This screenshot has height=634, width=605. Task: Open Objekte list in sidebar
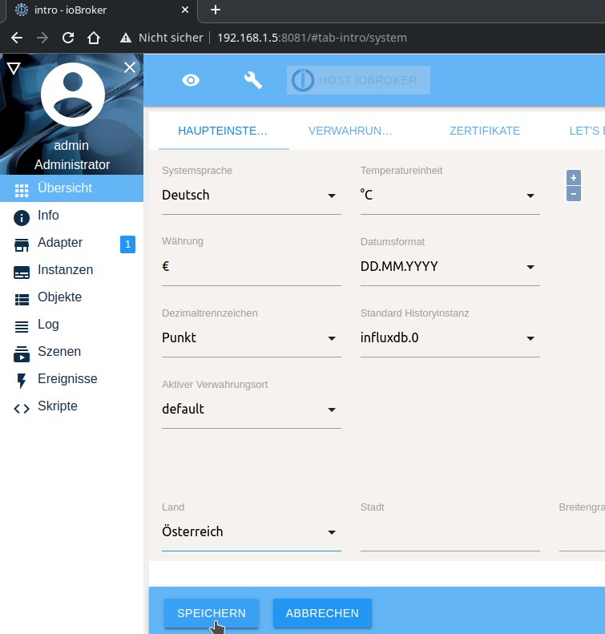point(59,297)
